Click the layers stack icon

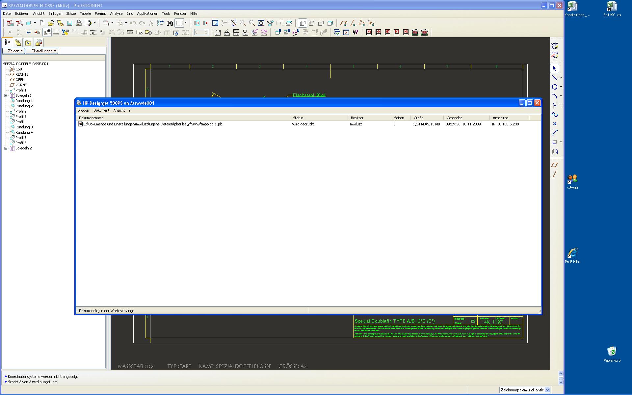click(x=289, y=23)
